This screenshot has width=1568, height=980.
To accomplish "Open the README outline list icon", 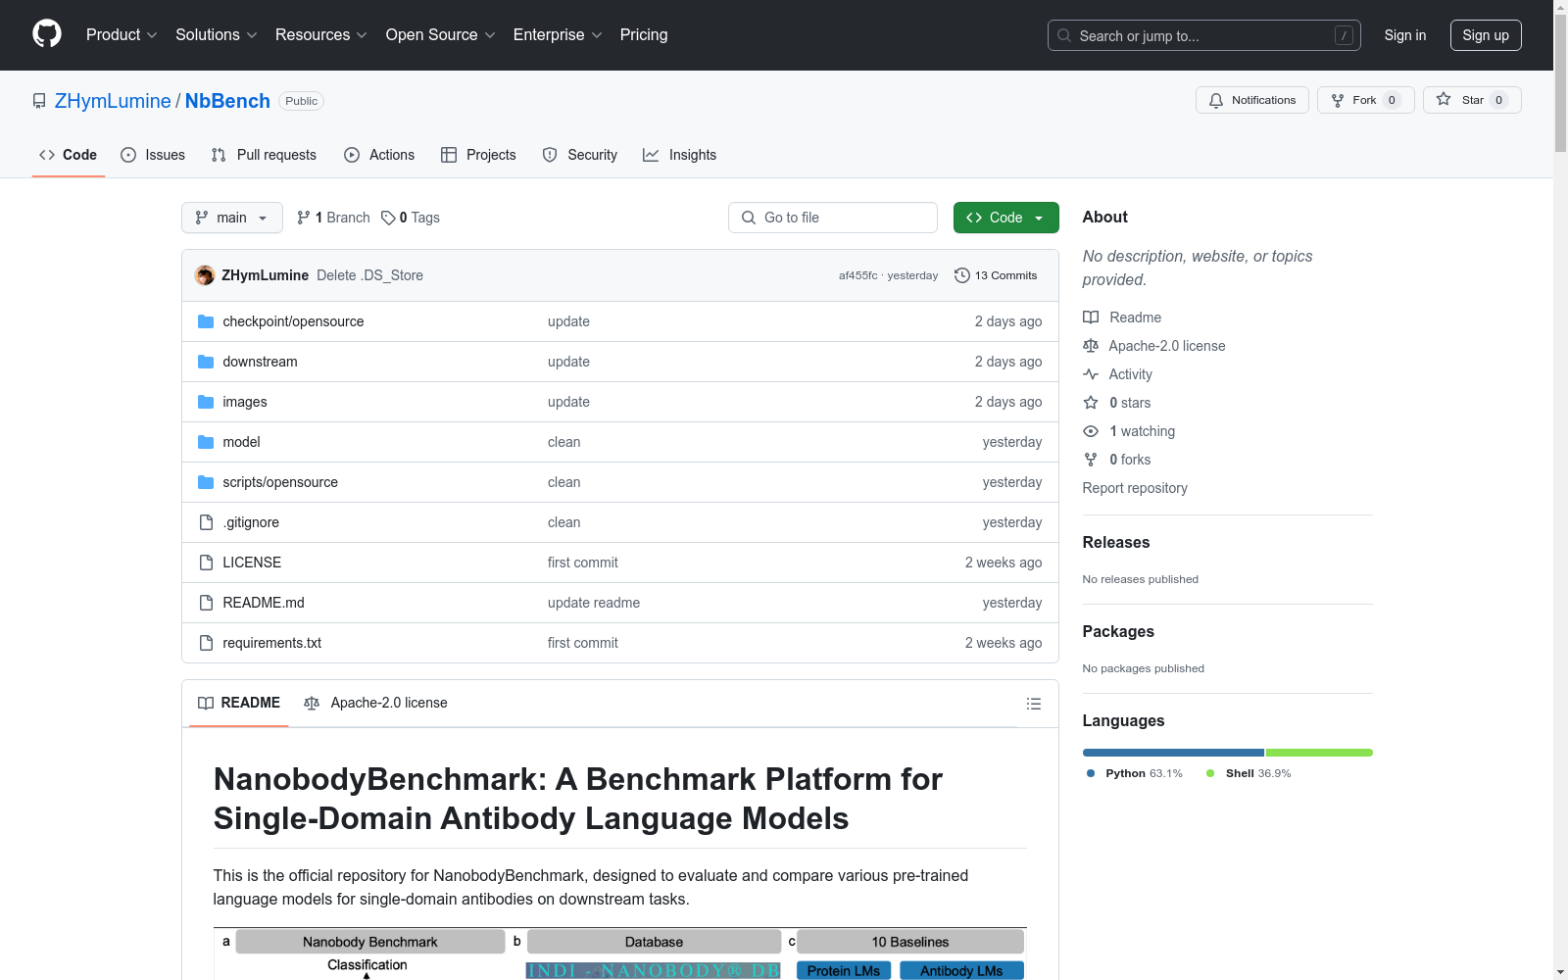I will pyautogui.click(x=1034, y=704).
